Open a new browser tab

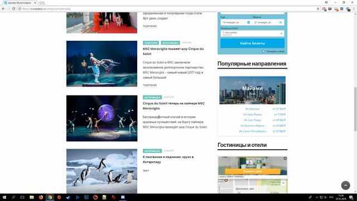click(x=42, y=3)
